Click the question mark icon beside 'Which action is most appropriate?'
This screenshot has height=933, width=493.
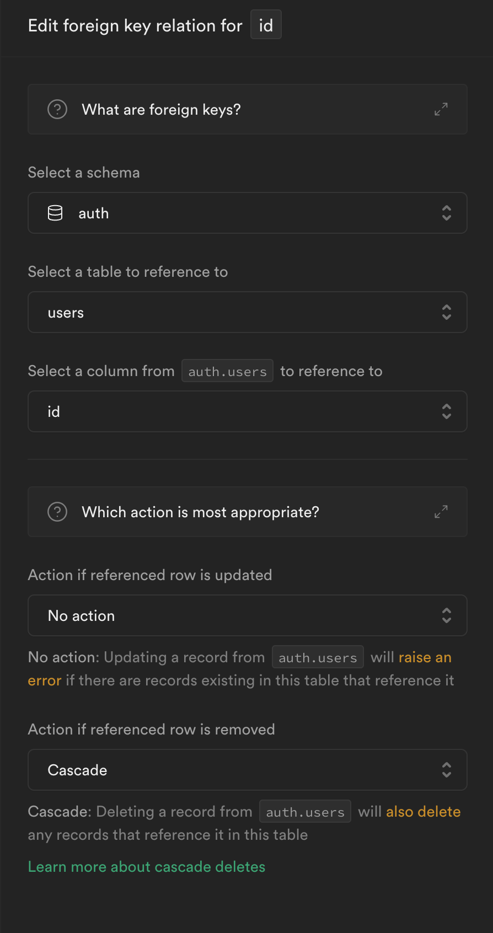pyautogui.click(x=57, y=512)
